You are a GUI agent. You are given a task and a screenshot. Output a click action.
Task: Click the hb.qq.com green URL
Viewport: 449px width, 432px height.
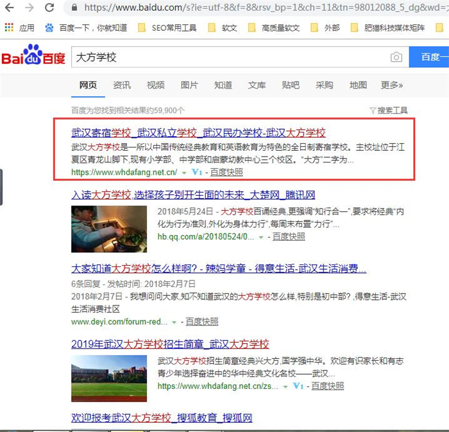click(x=206, y=237)
